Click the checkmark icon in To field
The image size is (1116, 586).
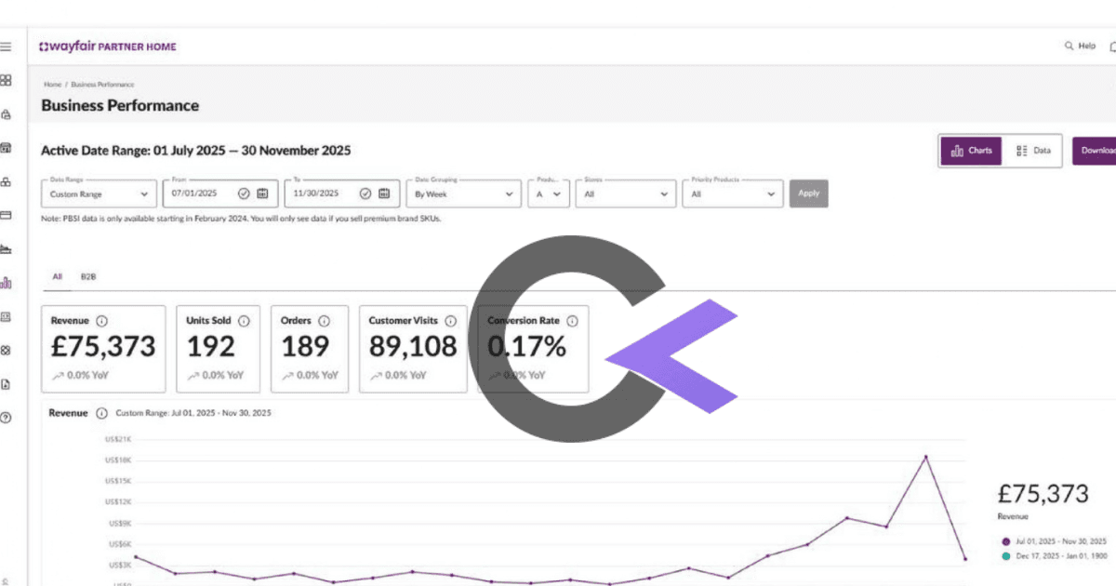pos(365,193)
